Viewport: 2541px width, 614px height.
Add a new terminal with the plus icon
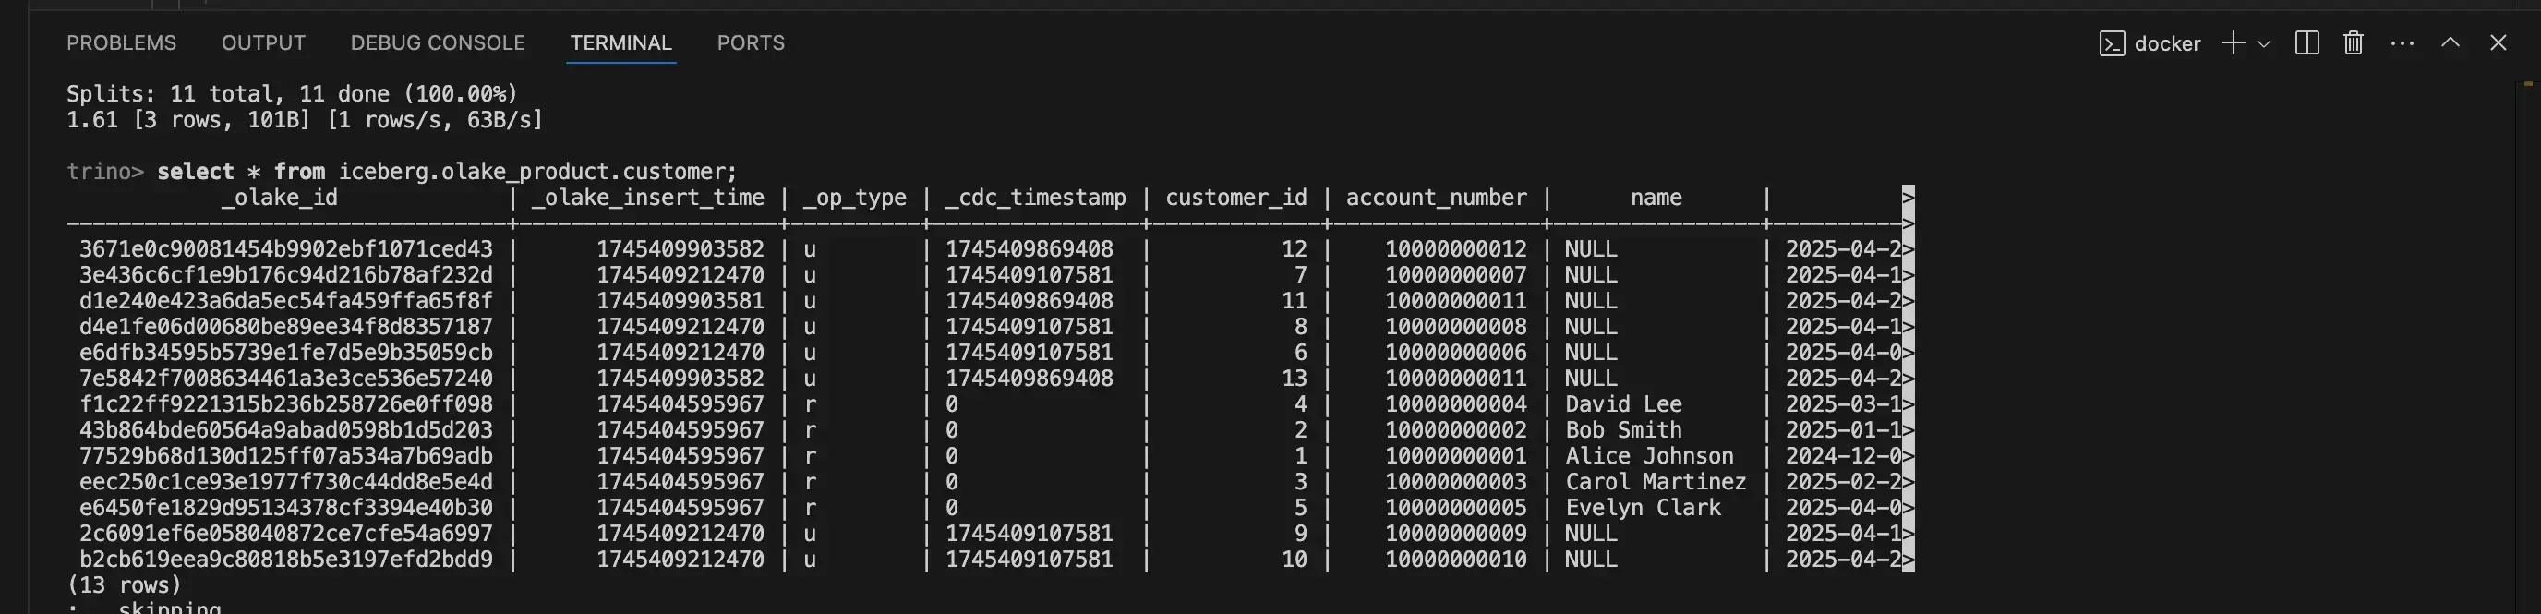2233,43
